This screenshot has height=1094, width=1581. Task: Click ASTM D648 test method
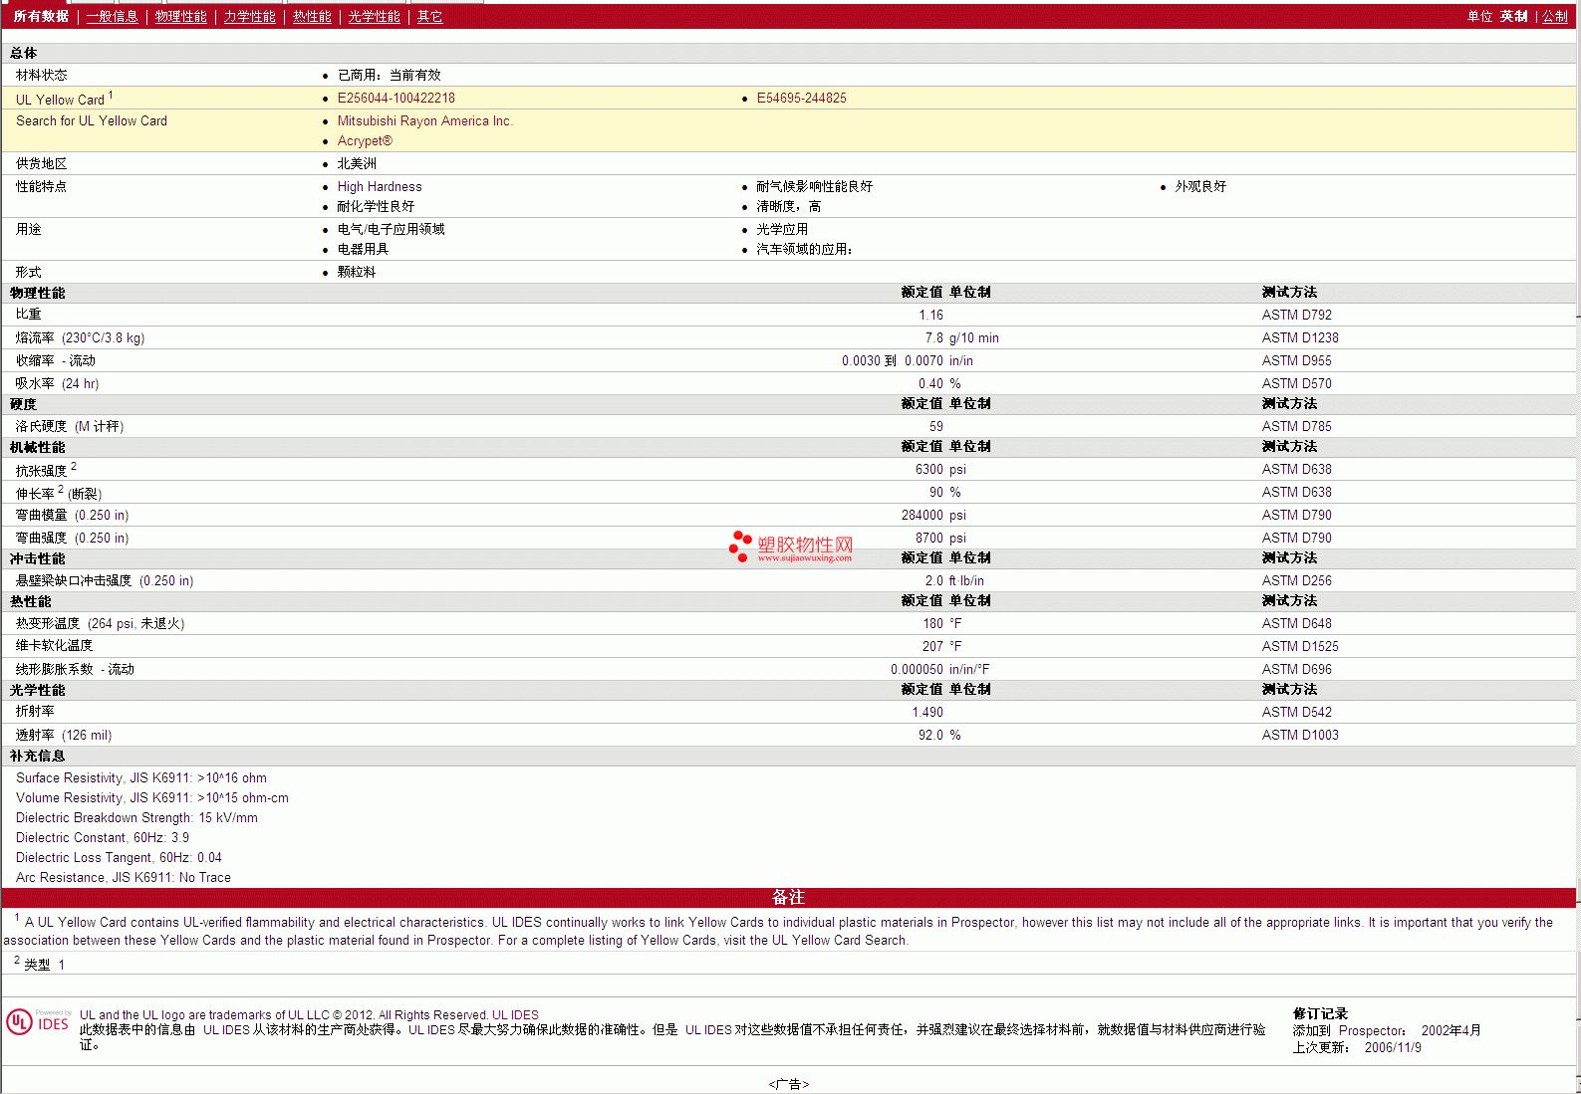point(1297,624)
